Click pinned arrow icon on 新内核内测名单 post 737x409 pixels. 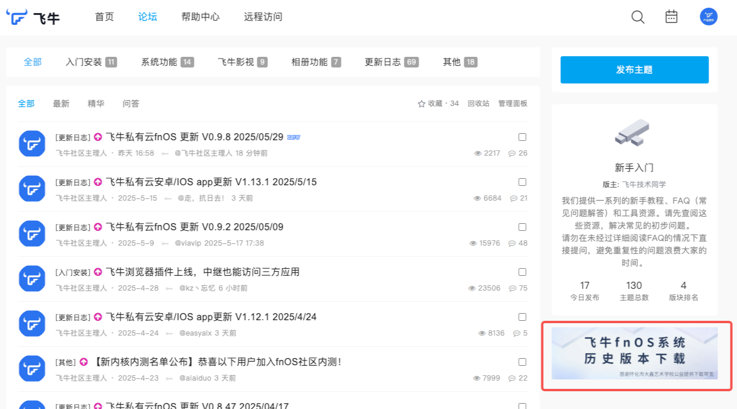(x=84, y=362)
